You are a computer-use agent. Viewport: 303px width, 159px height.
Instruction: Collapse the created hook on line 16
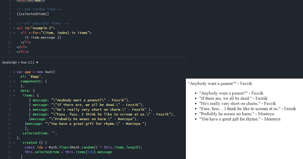[14, 142]
